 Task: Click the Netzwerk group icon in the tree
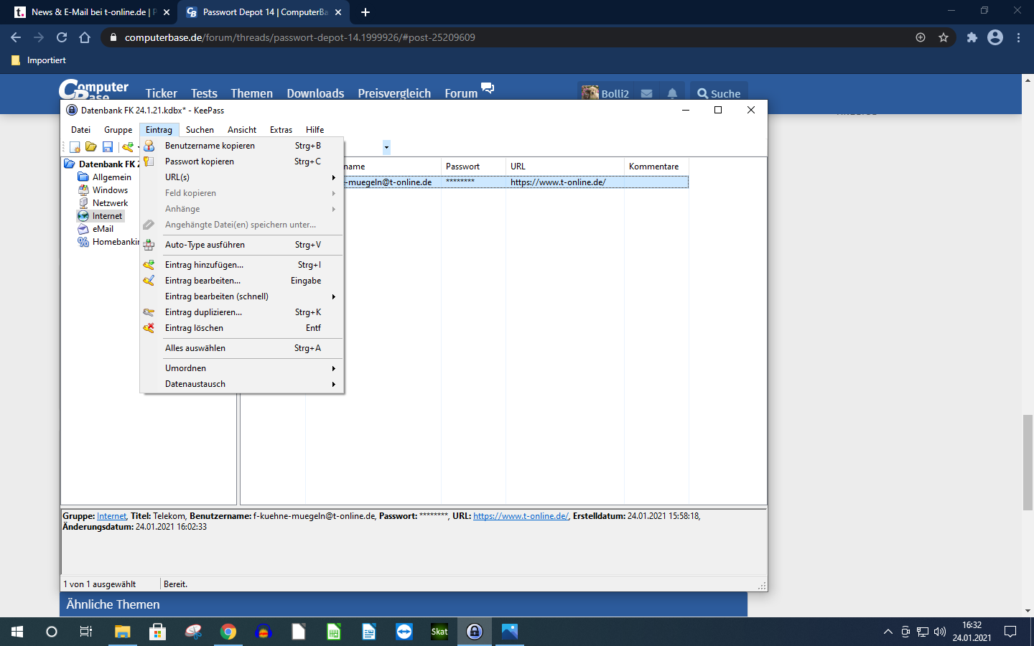[83, 203]
